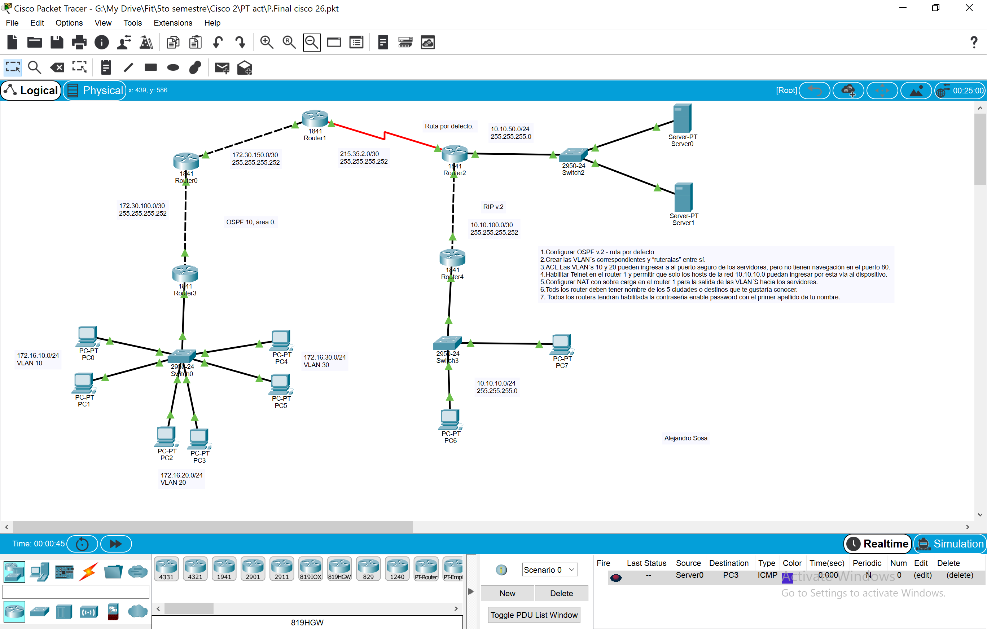Viewport: 987px width, 629px height.
Task: Select the Place Note tool
Action: pos(106,67)
